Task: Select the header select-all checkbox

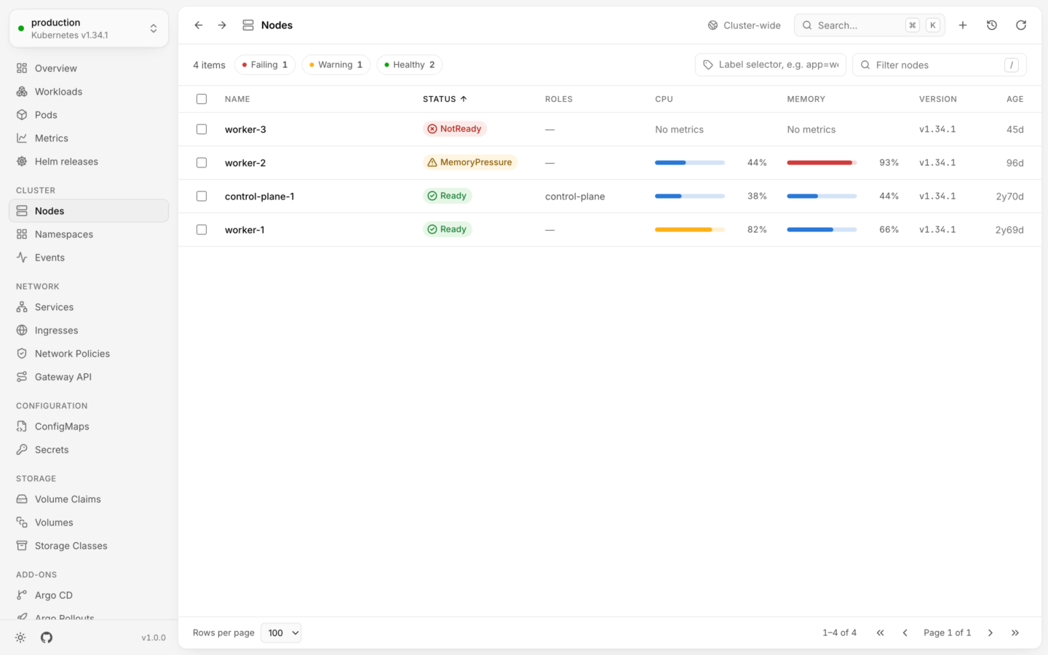Action: (202, 99)
